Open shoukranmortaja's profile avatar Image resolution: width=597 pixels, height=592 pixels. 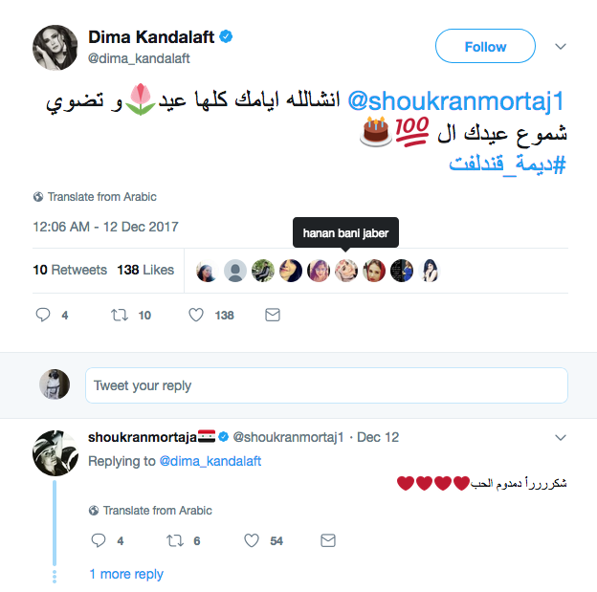[x=55, y=452]
